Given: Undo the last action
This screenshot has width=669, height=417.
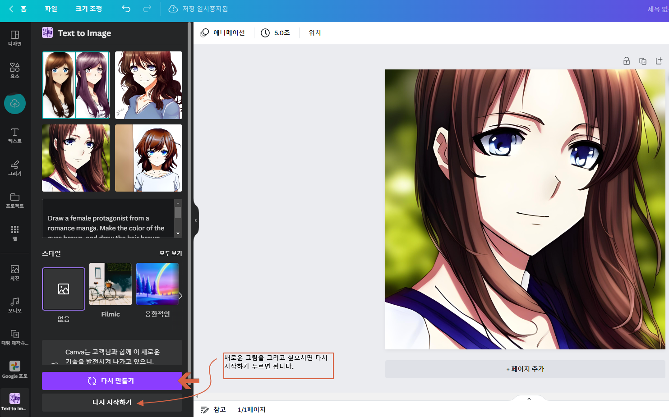Looking at the screenshot, I should (x=126, y=9).
